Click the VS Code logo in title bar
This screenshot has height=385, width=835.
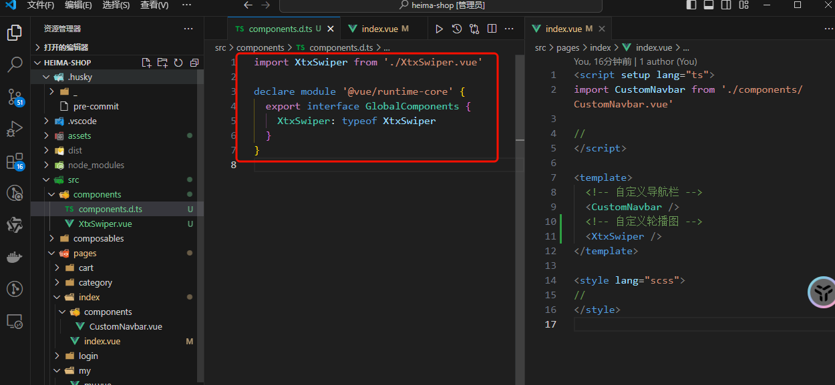coord(11,5)
